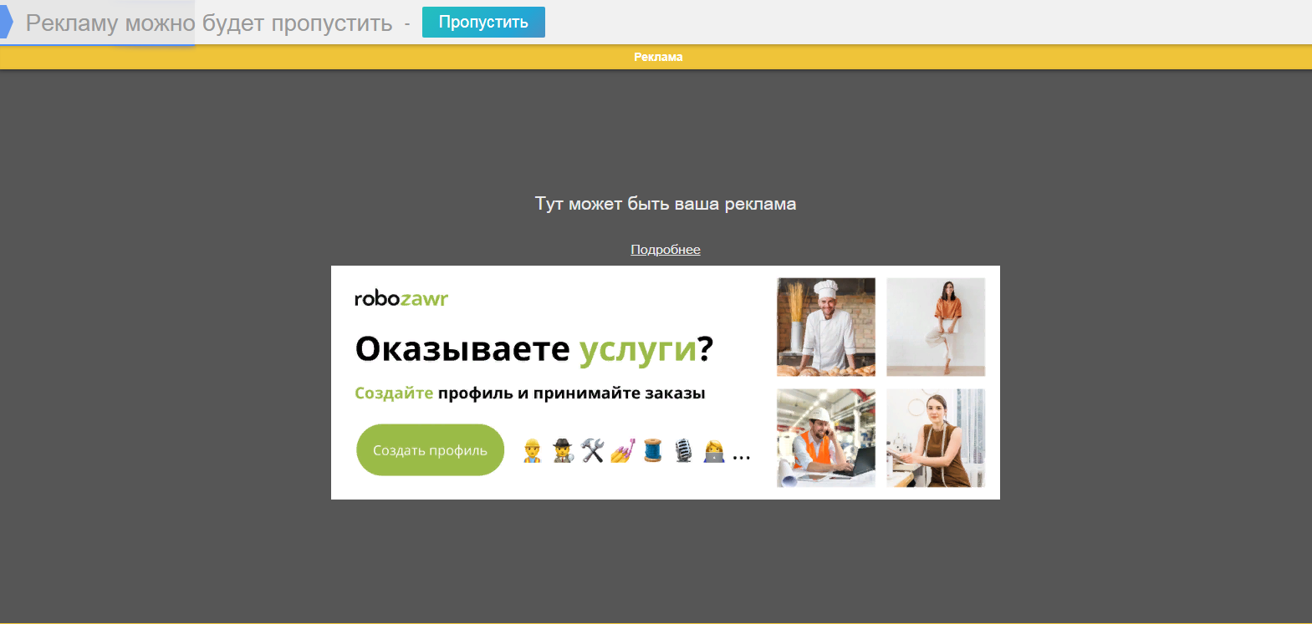Click the blue thread spool emoji

tap(653, 451)
